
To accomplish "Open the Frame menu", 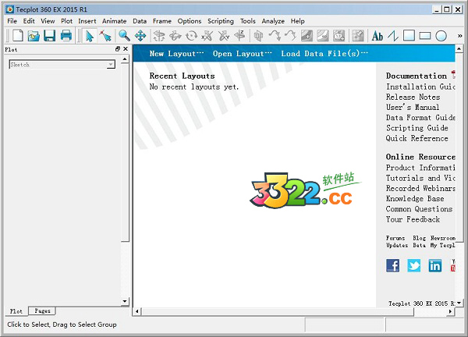I will (x=162, y=21).
